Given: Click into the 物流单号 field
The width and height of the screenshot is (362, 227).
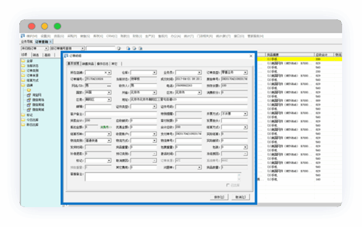Looking at the screenshot, I should coord(189,141).
